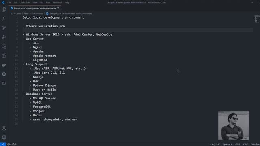Image resolution: width=260 pixels, height=146 pixels.
Task: Open the File menu
Action: tap(9, 2)
